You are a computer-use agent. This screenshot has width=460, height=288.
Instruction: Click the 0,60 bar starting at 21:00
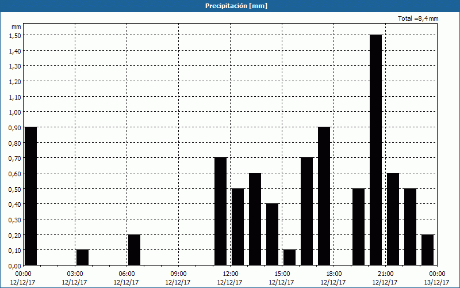pyautogui.click(x=393, y=219)
